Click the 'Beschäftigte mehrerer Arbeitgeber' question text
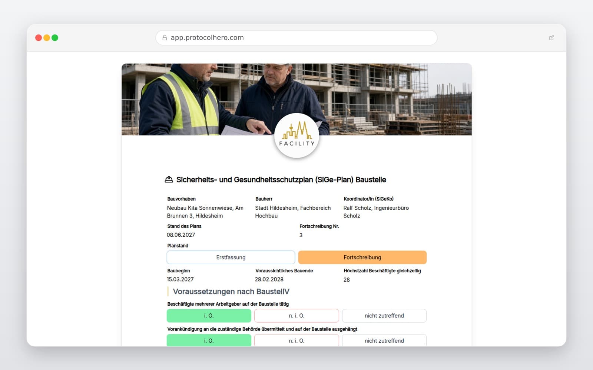 point(228,304)
